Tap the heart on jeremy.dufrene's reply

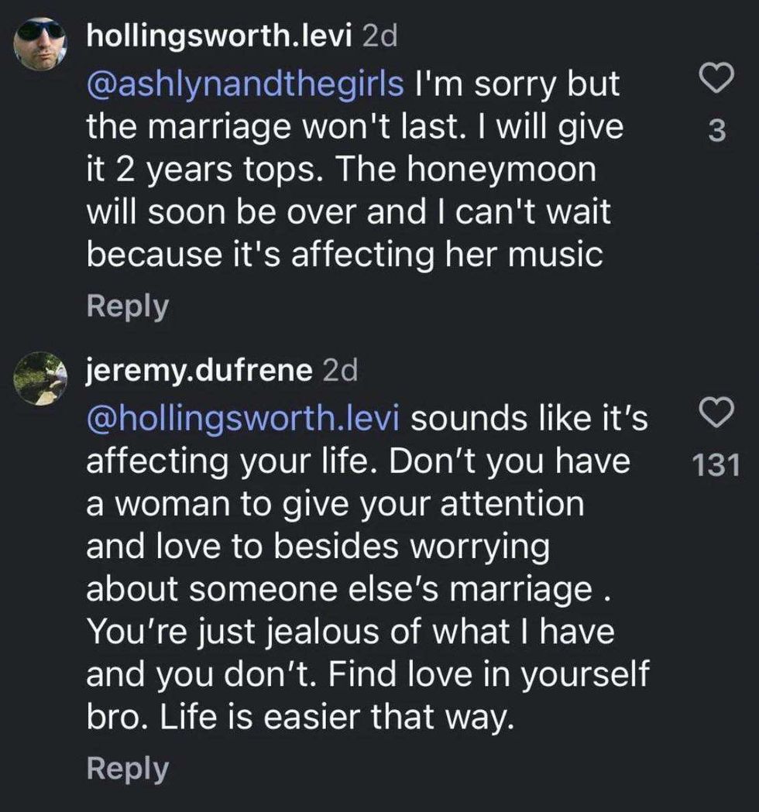coord(716,414)
